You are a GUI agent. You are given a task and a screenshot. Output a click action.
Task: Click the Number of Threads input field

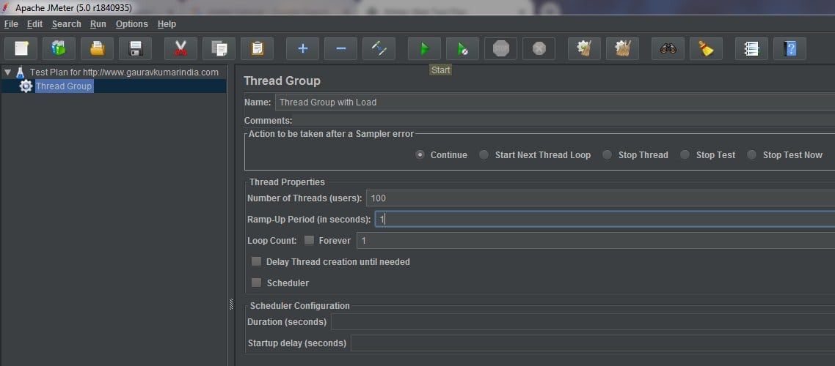click(x=587, y=198)
